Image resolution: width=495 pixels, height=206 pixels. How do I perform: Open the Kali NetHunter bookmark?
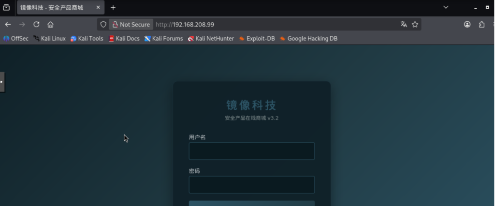click(211, 39)
